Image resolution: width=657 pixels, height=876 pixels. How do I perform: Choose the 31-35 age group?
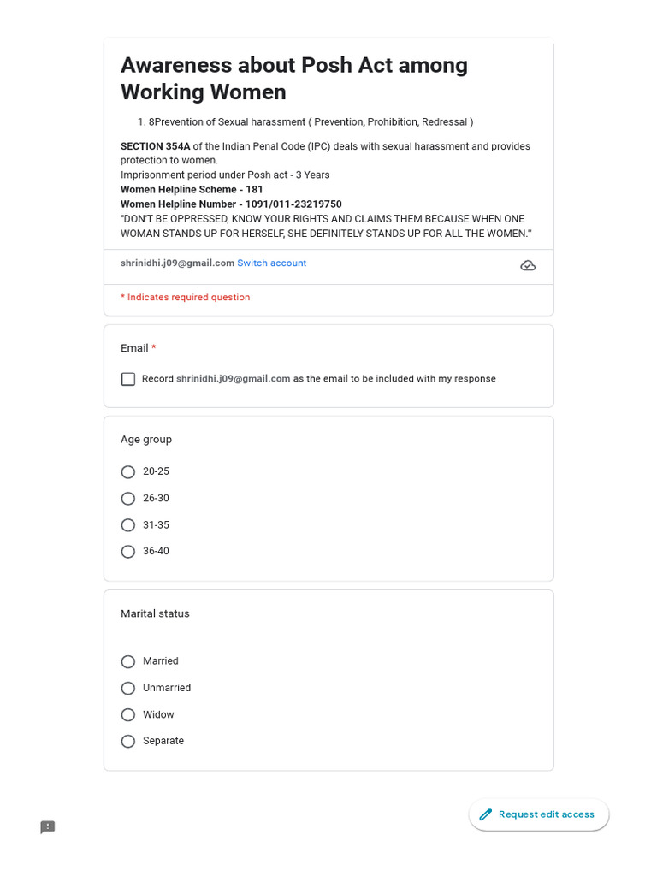128,525
